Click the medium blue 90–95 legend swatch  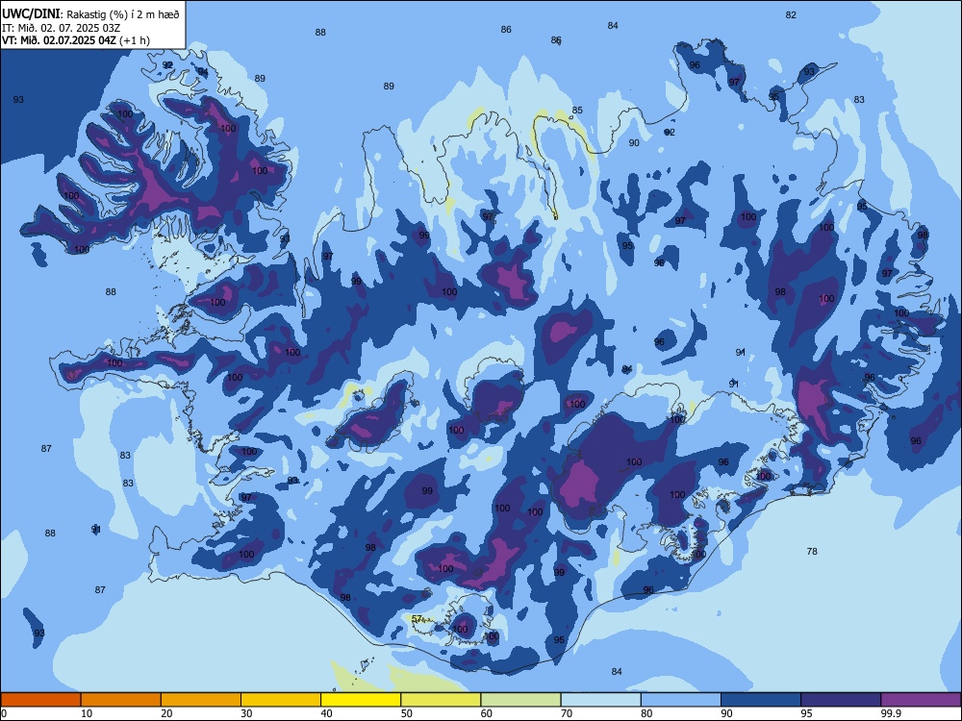point(761,700)
